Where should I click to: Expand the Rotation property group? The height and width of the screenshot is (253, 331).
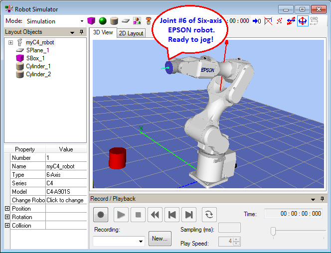7,217
